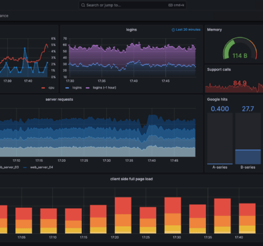This screenshot has width=263, height=246.
Task: Open the client side full page load title
Action: pos(131,179)
